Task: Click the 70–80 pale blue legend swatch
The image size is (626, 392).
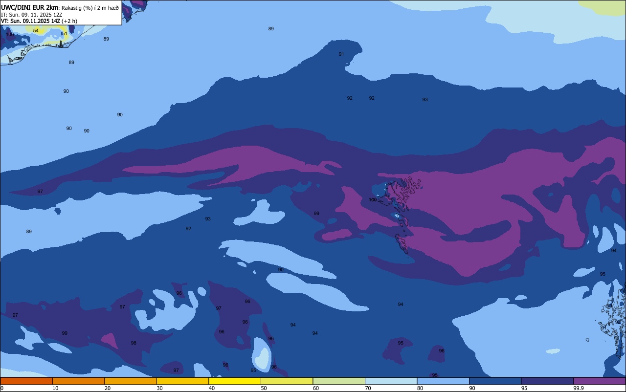Action: (391, 381)
